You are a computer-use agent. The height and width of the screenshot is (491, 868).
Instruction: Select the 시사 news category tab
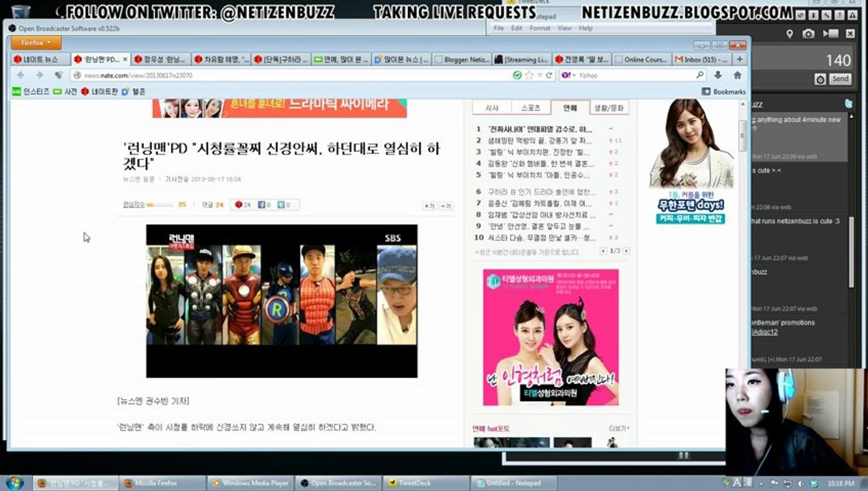[x=492, y=108]
